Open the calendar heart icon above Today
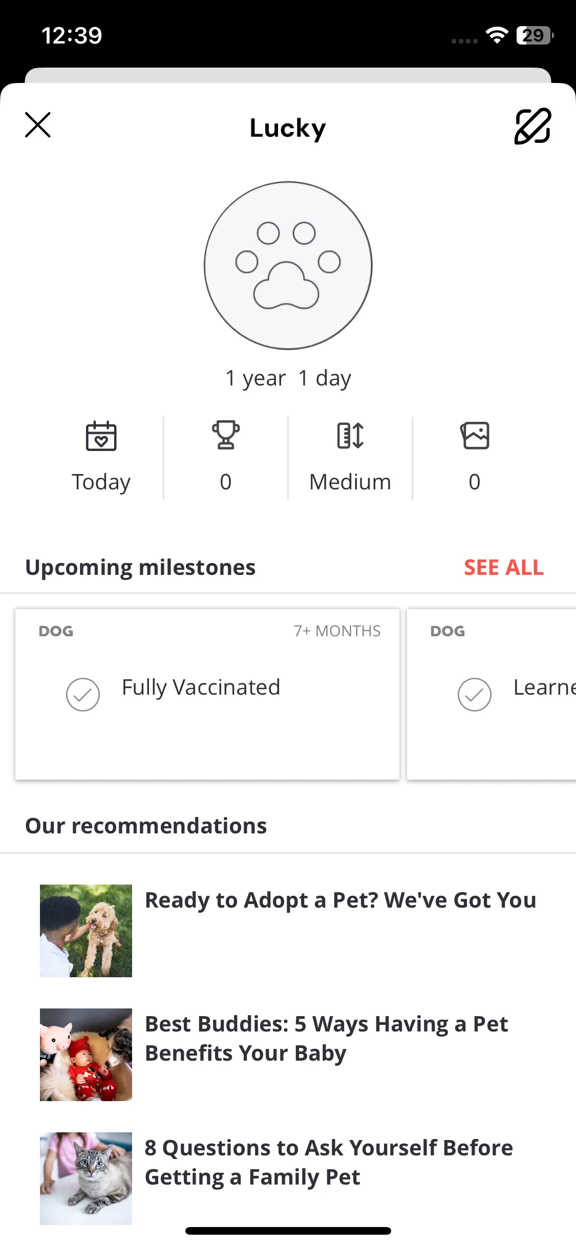Viewport: 576px width, 1247px height. 101,436
